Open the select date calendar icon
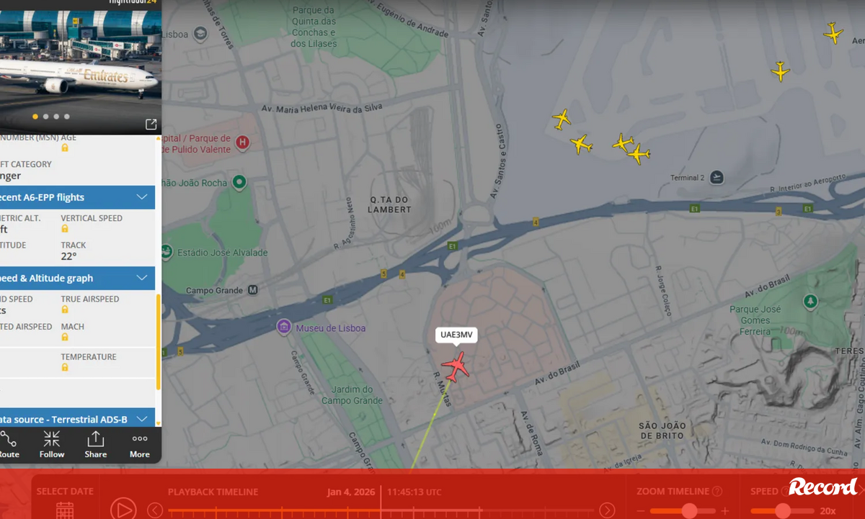The height and width of the screenshot is (519, 865). click(x=65, y=510)
